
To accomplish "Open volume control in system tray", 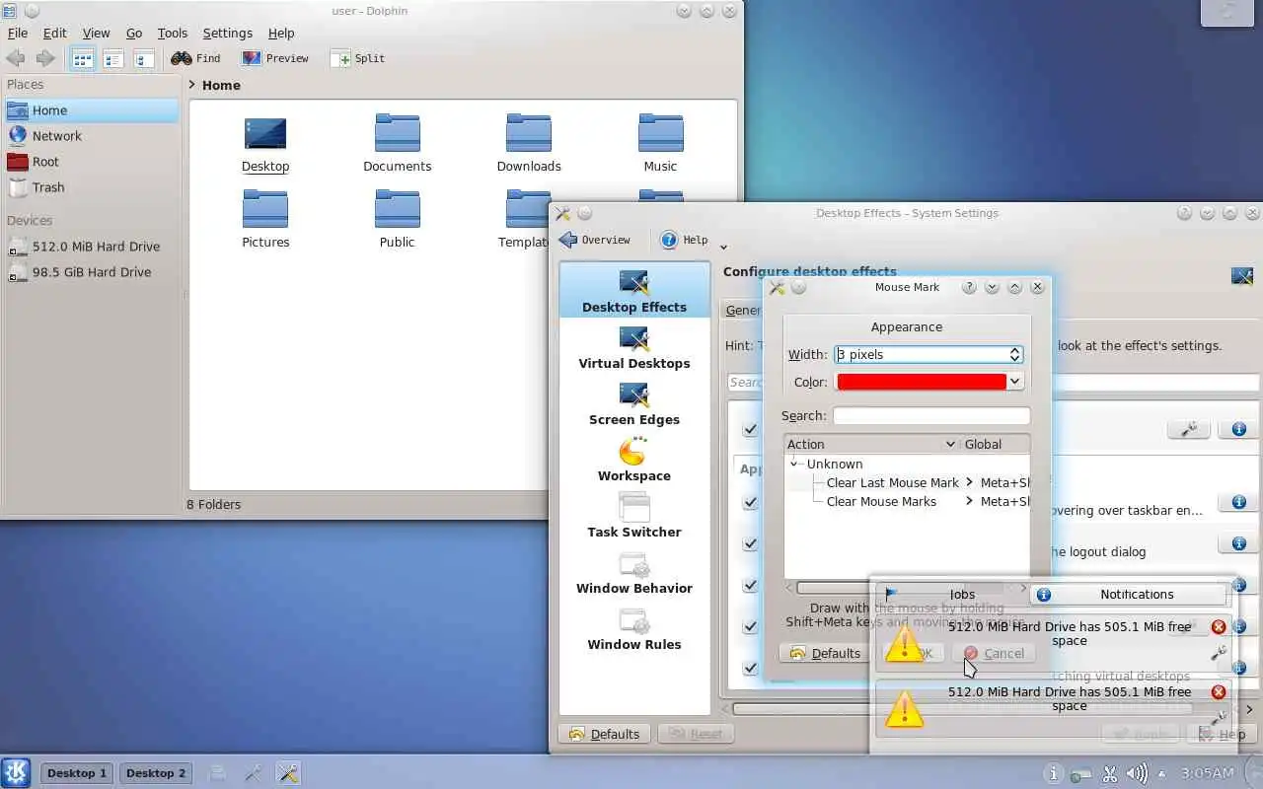I will coord(1138,773).
